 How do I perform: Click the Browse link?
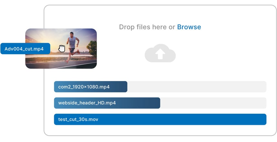(189, 27)
